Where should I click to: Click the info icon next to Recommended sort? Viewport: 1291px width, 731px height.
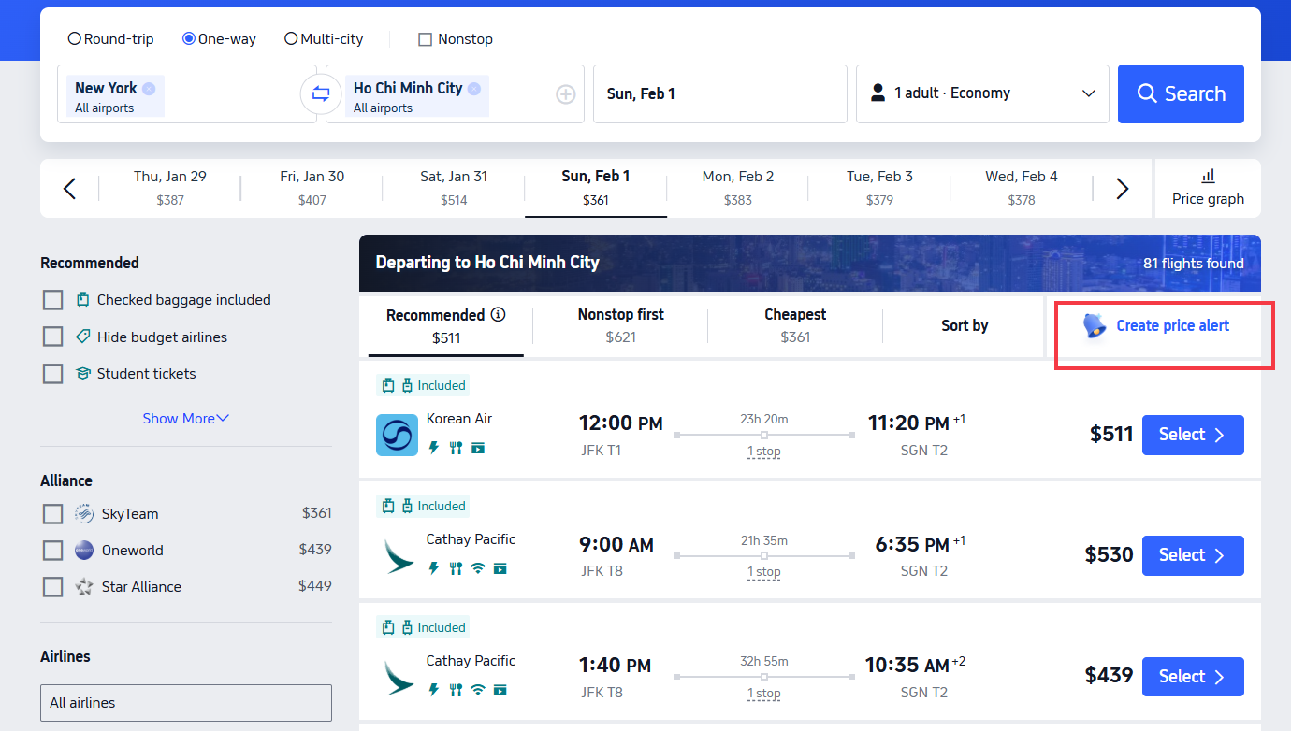[x=497, y=314]
